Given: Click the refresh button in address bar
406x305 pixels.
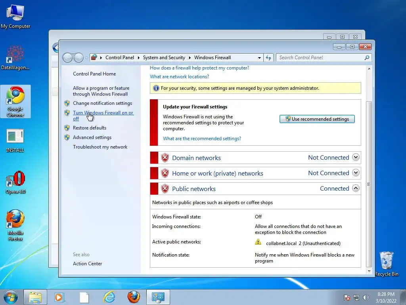Looking at the screenshot, I should pyautogui.click(x=268, y=58).
